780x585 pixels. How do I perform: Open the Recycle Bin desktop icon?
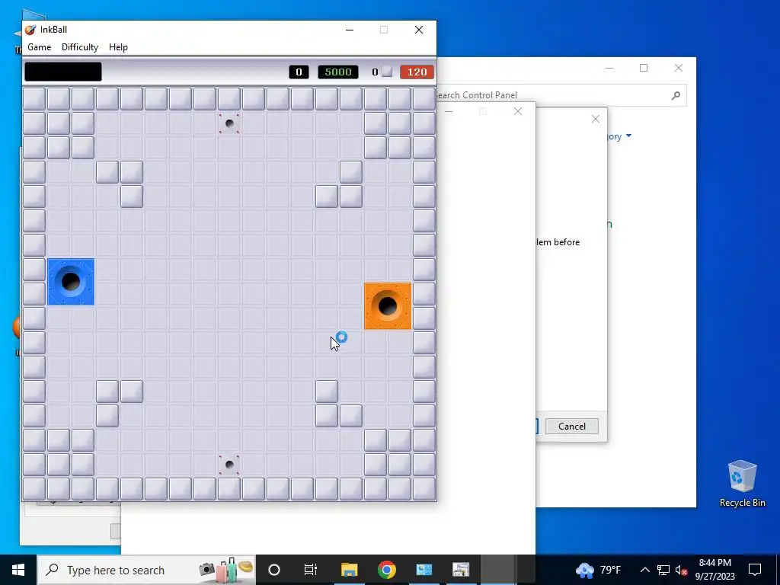pyautogui.click(x=742, y=483)
